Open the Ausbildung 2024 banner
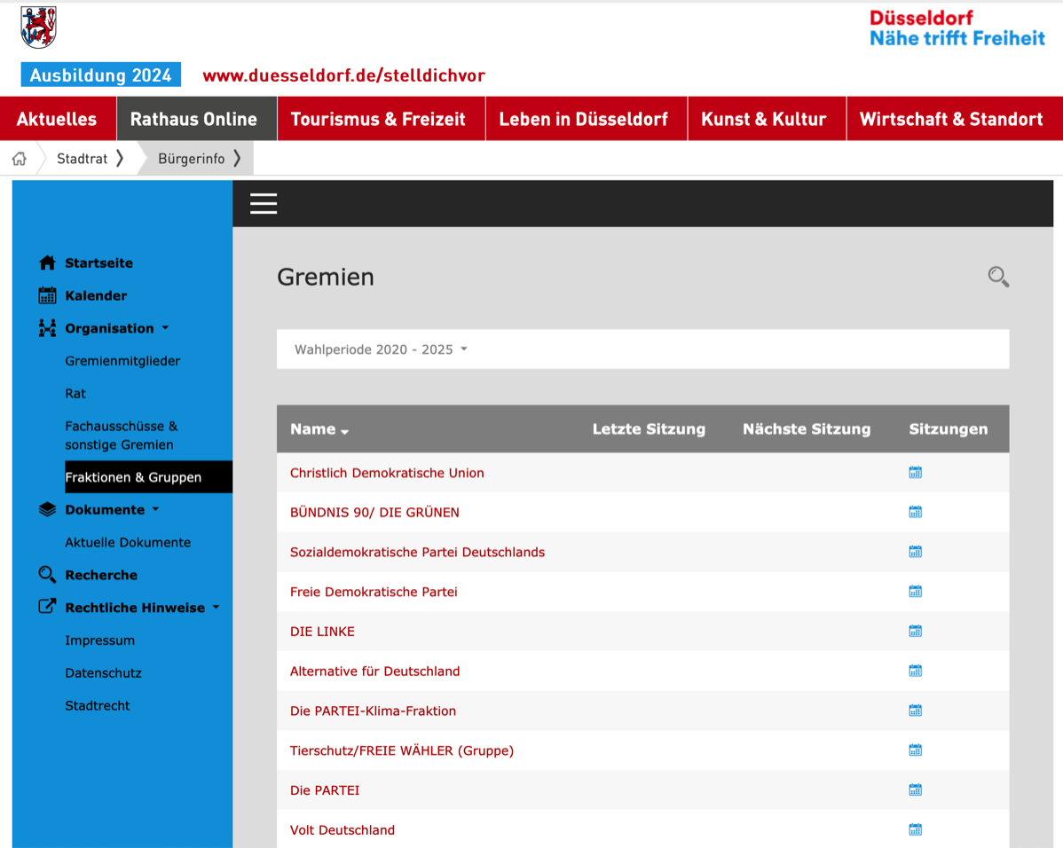 click(x=101, y=75)
